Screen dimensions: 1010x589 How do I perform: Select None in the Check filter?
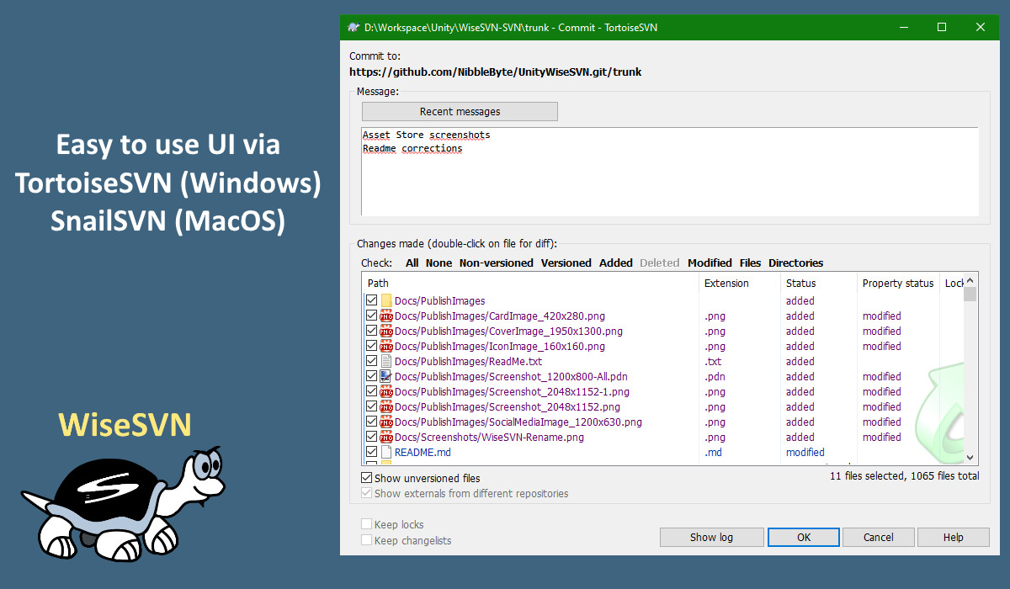click(x=439, y=263)
